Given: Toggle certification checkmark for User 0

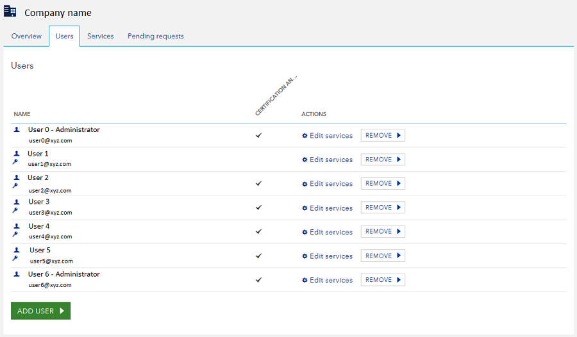Looking at the screenshot, I should (259, 136).
